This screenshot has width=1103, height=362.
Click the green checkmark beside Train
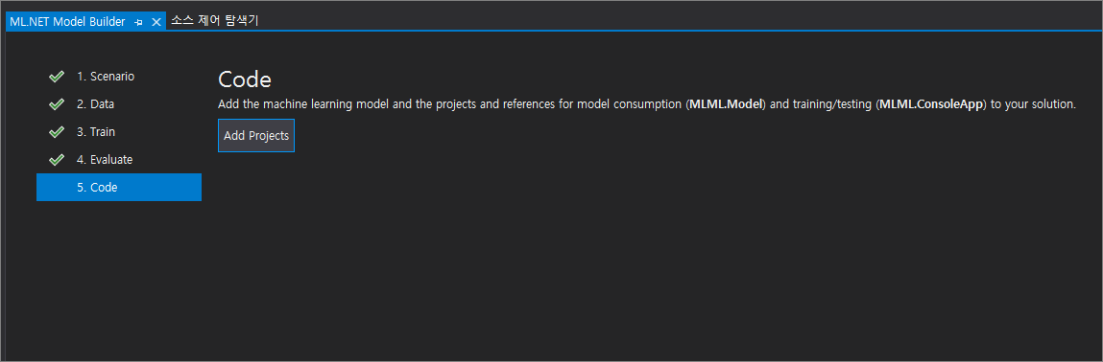pos(57,132)
